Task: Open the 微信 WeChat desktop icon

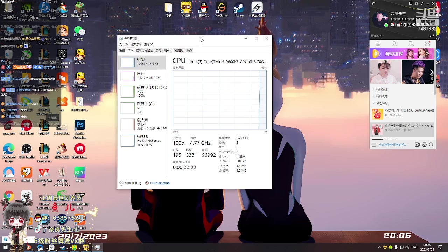Action: tap(80, 34)
